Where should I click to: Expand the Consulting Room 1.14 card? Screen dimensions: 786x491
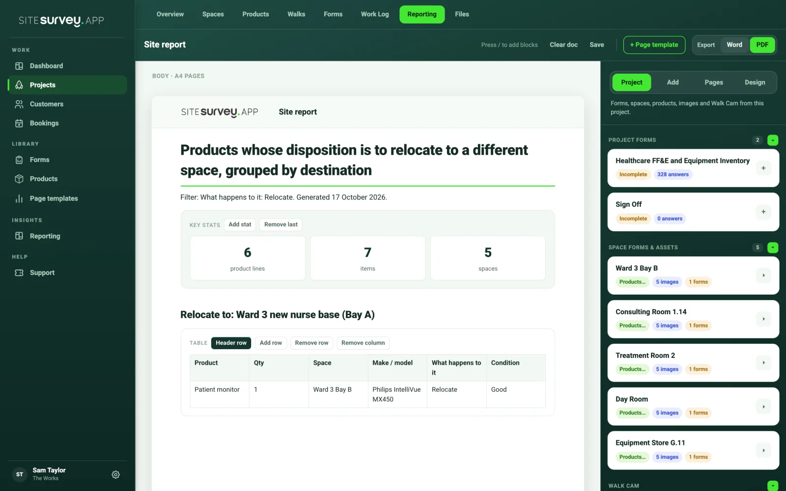pyautogui.click(x=763, y=319)
